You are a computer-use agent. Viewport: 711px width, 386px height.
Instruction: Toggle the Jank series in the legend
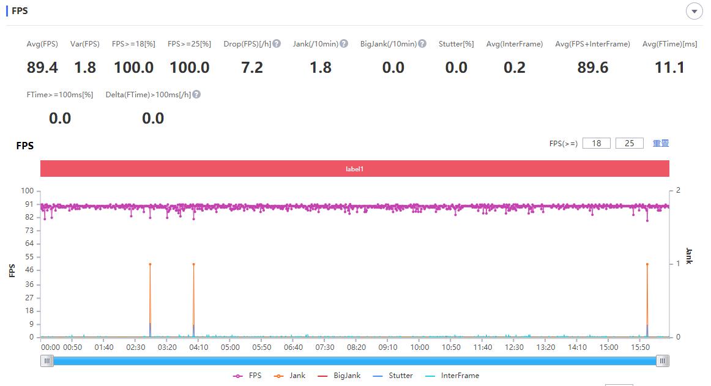[x=290, y=376]
